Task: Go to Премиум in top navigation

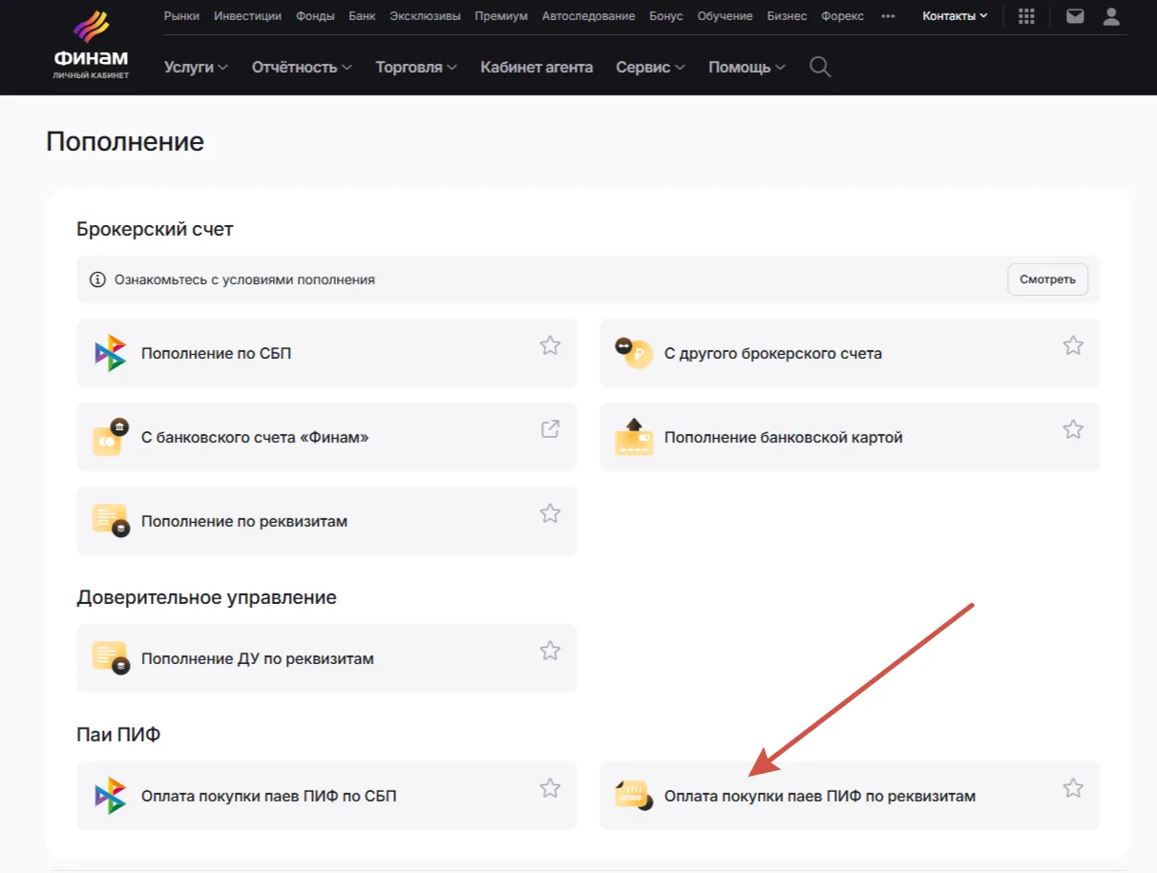Action: (x=501, y=16)
